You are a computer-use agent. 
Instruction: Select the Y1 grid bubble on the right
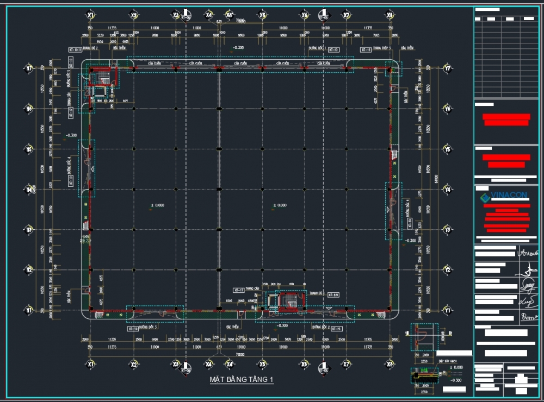coord(447,310)
